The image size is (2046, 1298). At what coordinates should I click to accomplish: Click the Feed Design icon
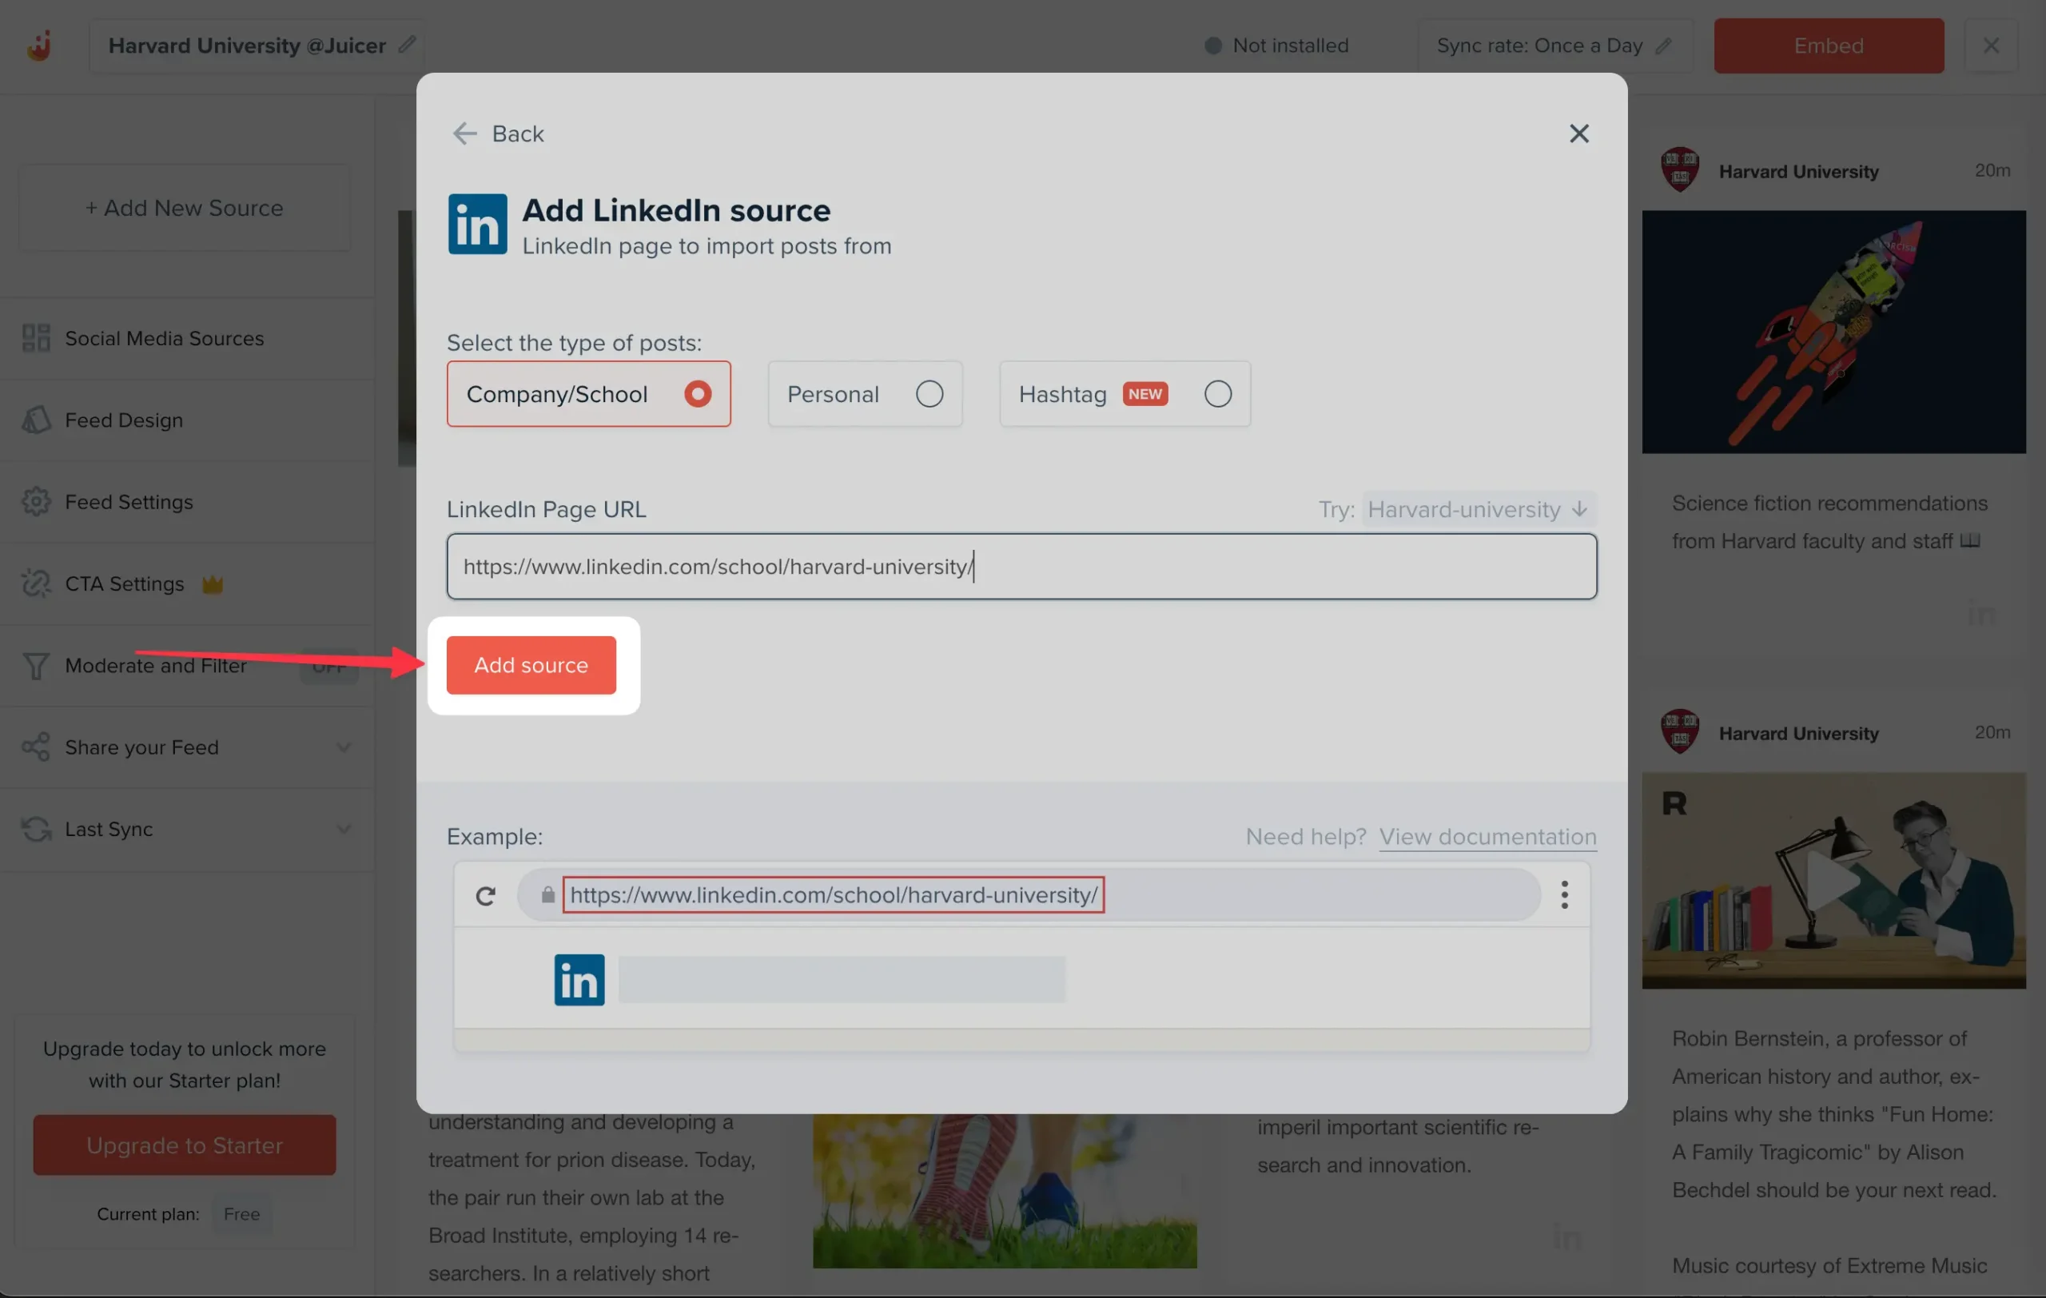(x=36, y=420)
